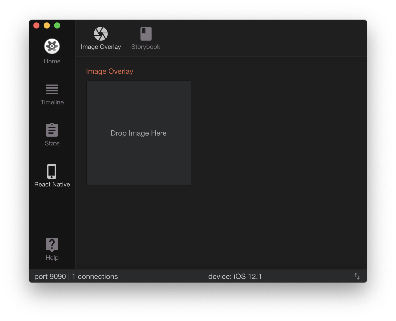
Task: Select the State clipboard icon
Action: (52, 130)
